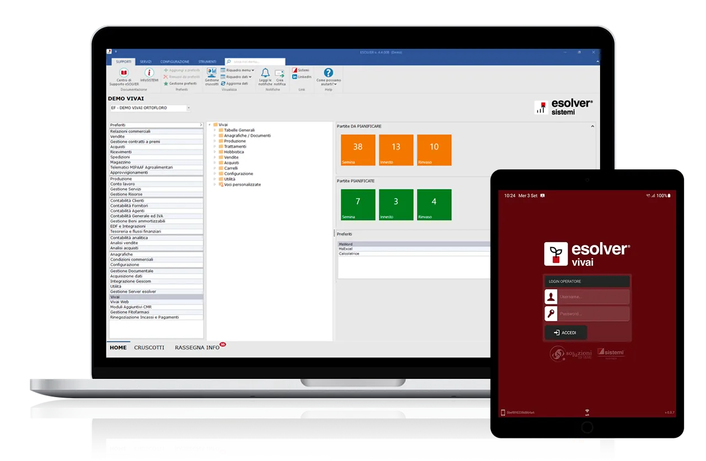Open the LinkedIn link icon
The height and width of the screenshot is (461, 706).
pos(295,77)
